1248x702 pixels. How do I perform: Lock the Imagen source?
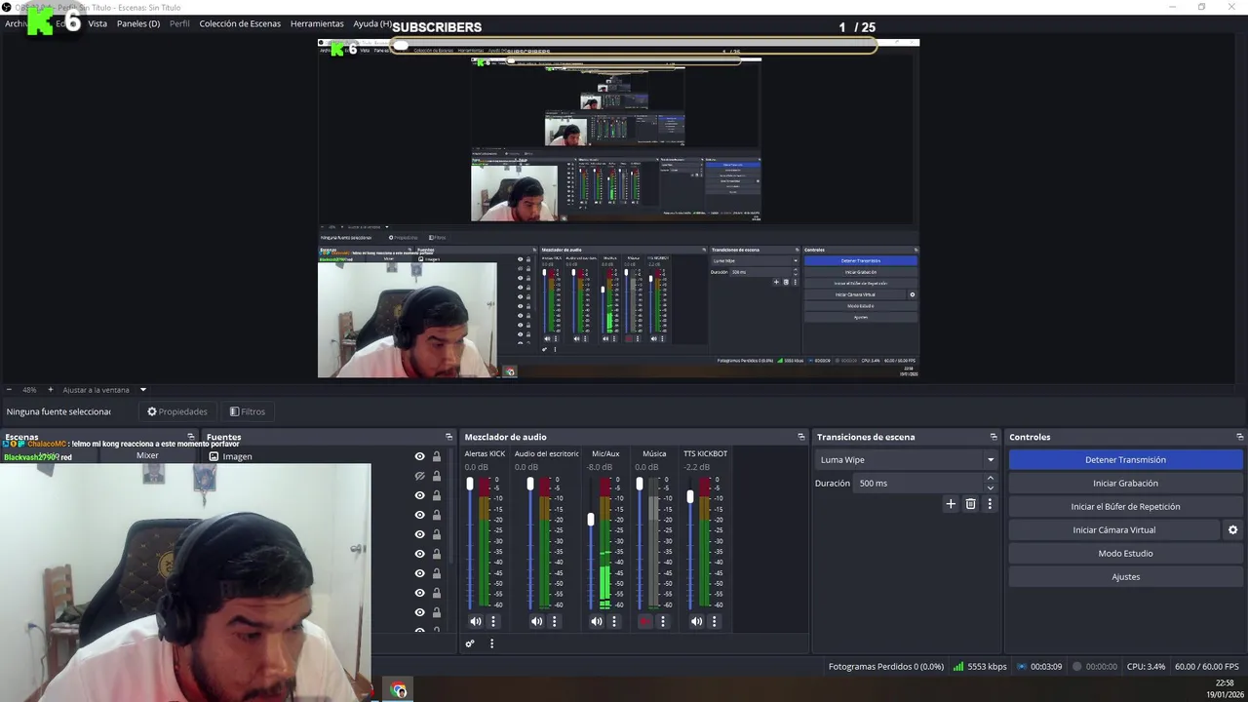pos(437,456)
